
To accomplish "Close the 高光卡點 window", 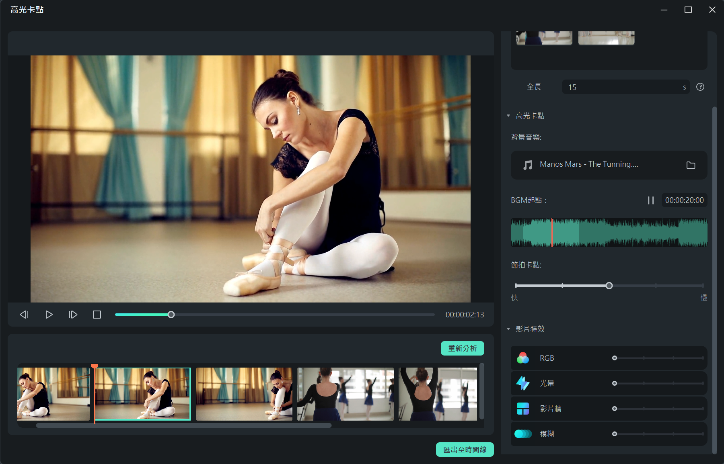I will [712, 10].
